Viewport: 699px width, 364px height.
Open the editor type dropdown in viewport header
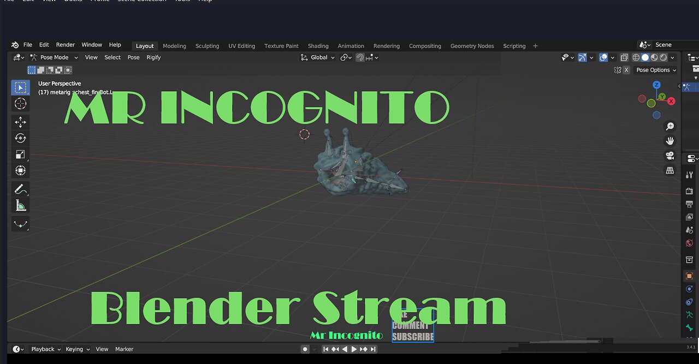pos(19,57)
